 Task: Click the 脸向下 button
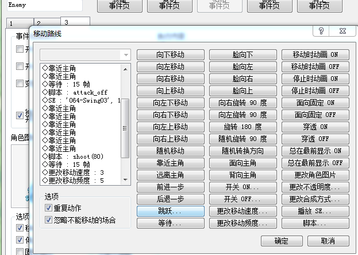point(243,54)
